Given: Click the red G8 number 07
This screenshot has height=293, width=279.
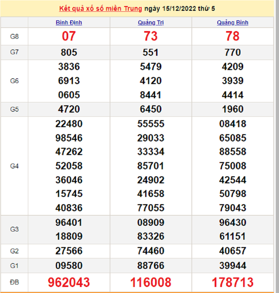Looking at the screenshot, I should click(69, 36).
